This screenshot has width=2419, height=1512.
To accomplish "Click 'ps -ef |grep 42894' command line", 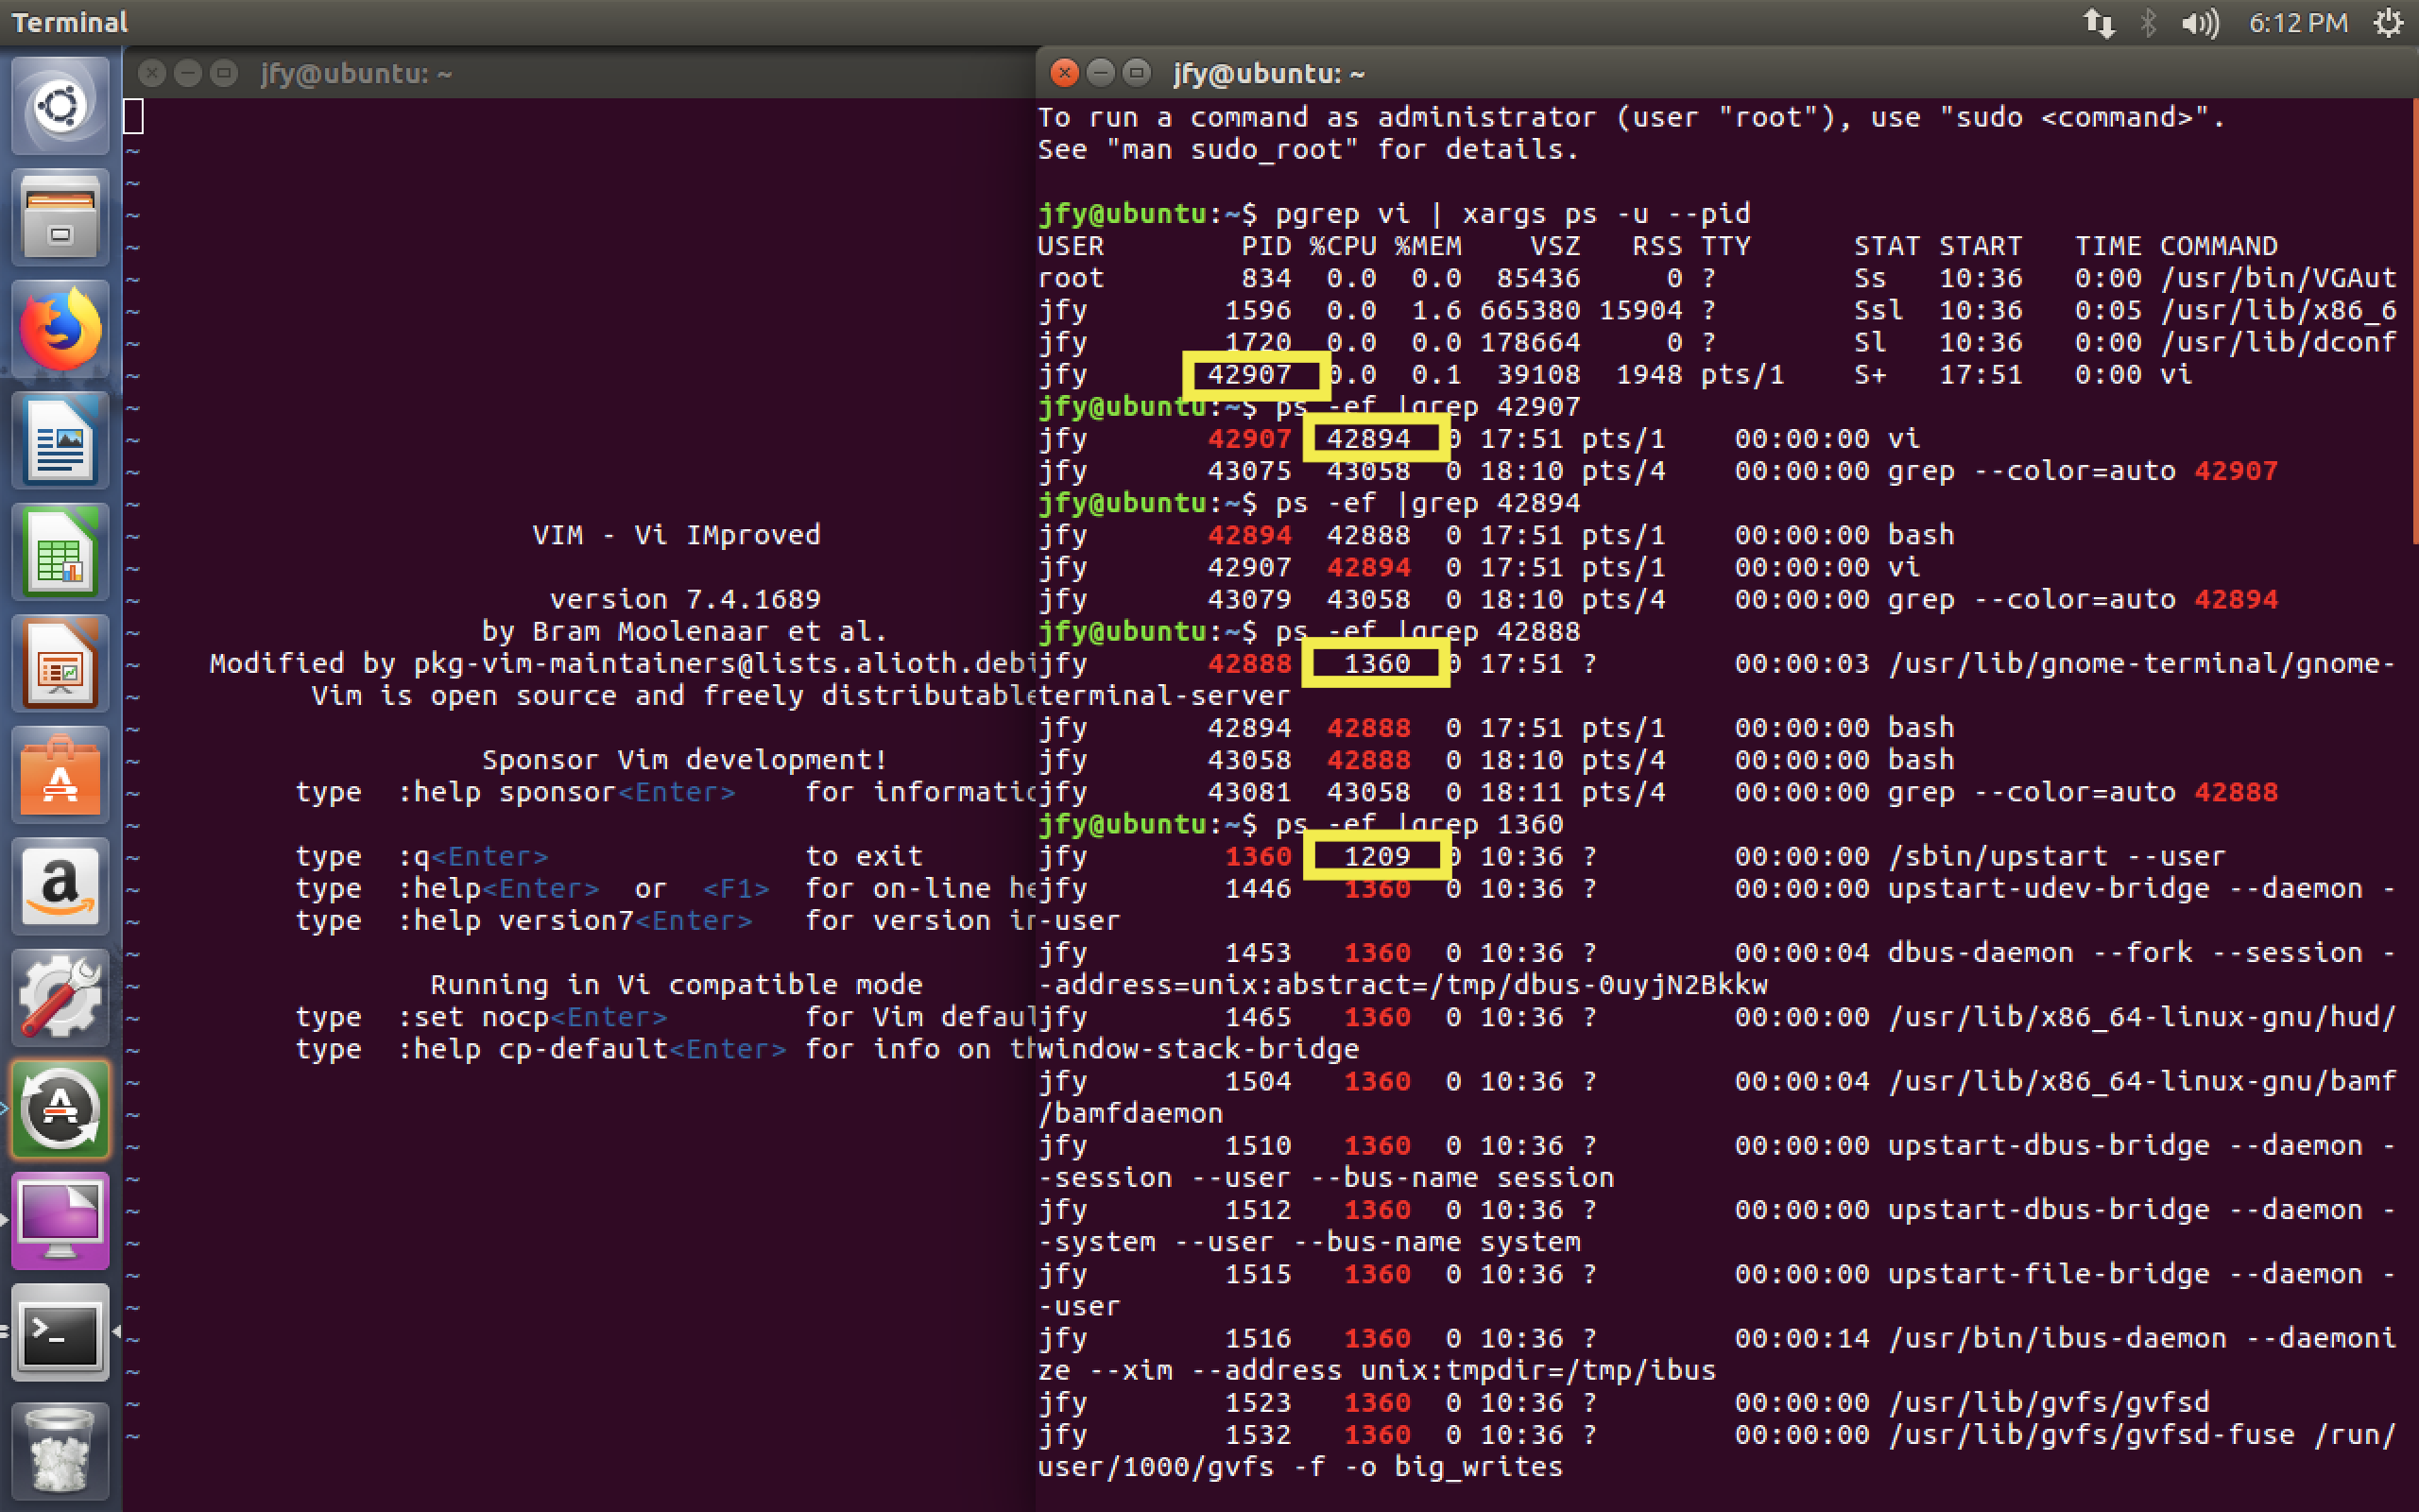I will (x=1429, y=503).
